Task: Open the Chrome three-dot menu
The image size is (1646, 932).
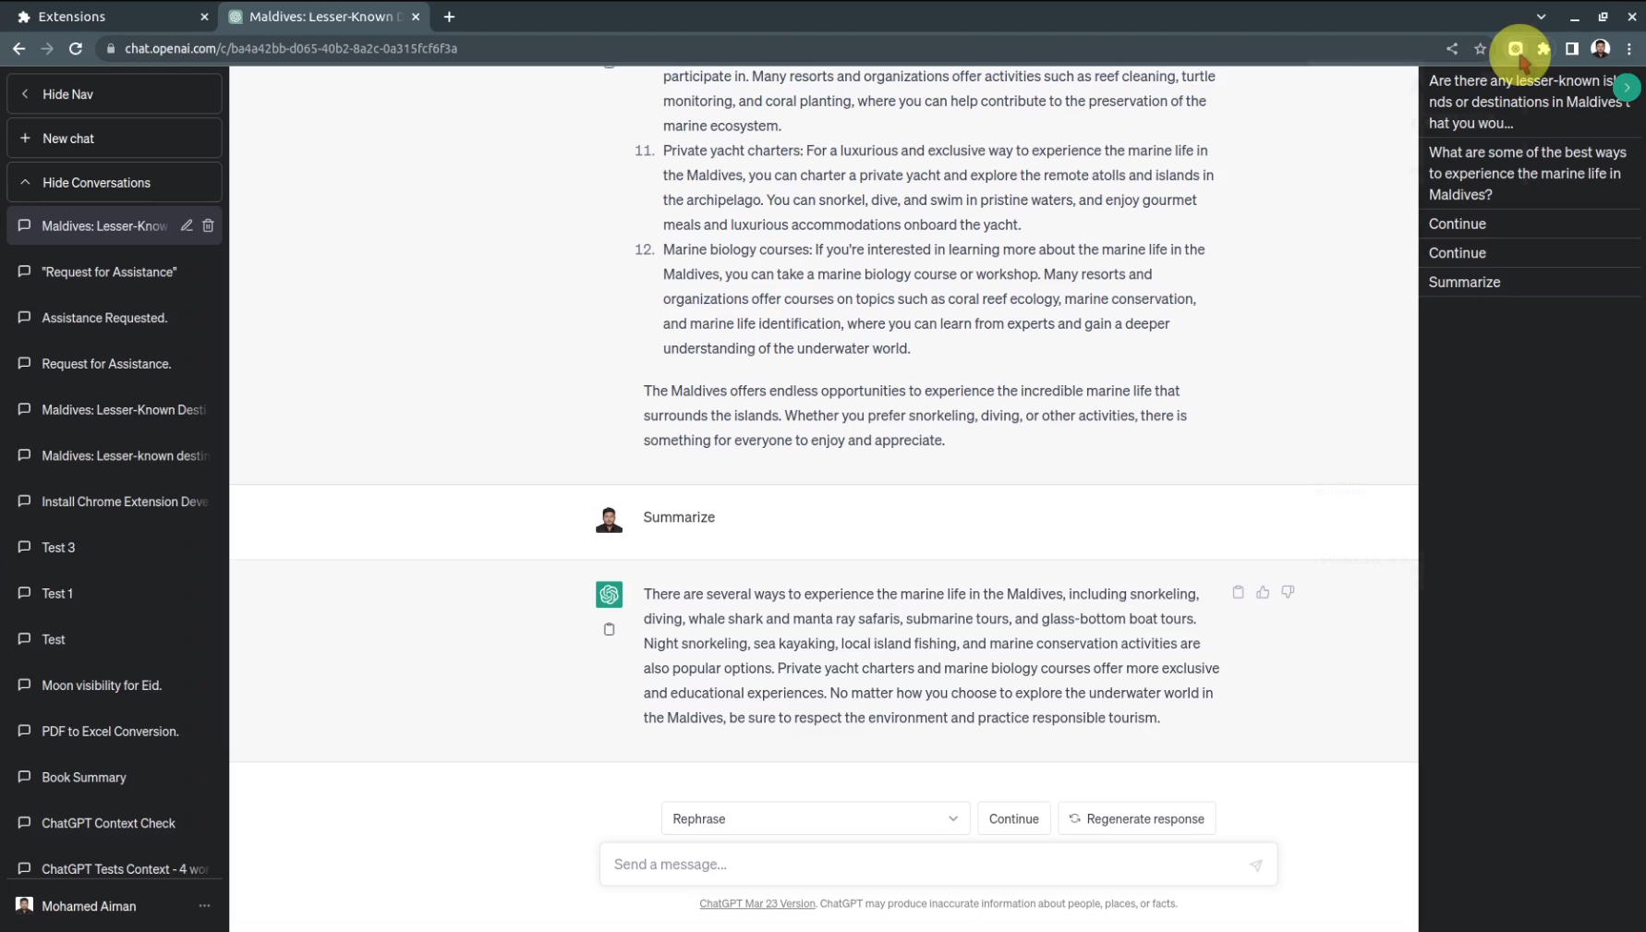Action: (1629, 48)
